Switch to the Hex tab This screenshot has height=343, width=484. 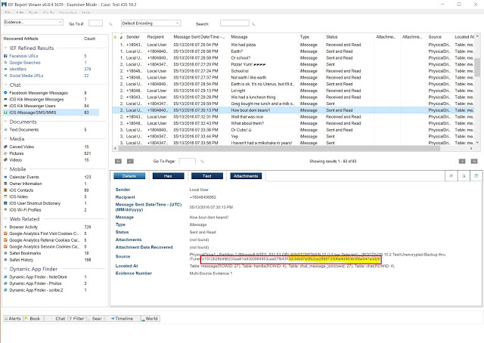[168, 176]
